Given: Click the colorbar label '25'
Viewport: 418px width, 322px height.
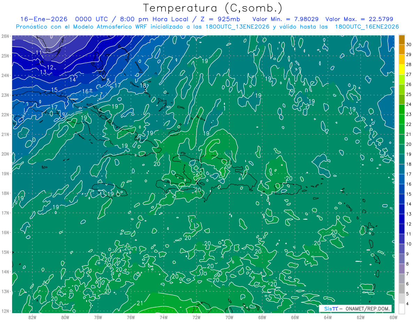Looking at the screenshot, I should pos(409,94).
